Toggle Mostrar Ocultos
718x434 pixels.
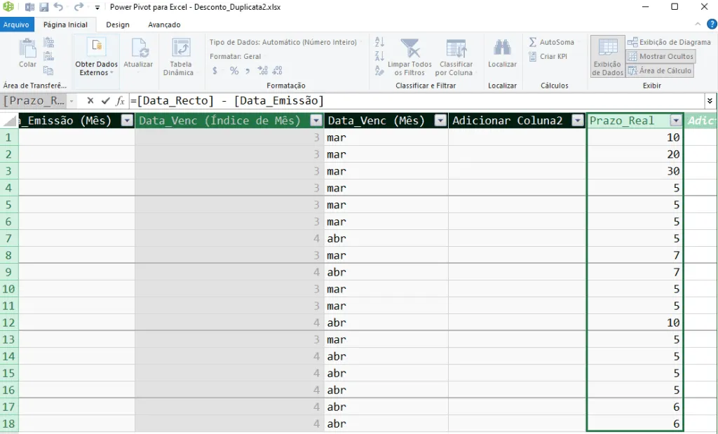661,56
